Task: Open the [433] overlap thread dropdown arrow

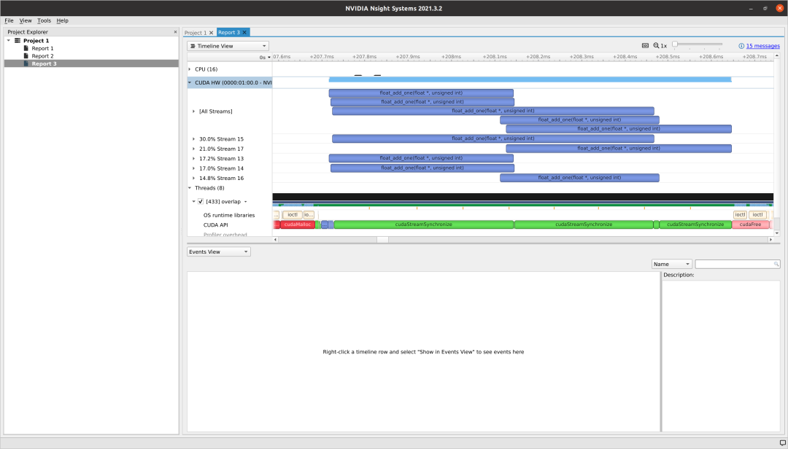Action: coord(246,202)
